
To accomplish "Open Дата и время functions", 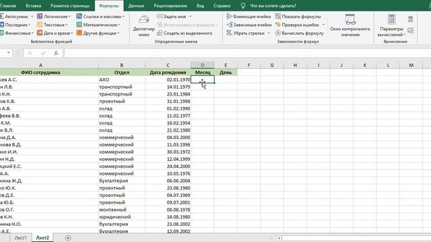I will pos(55,33).
